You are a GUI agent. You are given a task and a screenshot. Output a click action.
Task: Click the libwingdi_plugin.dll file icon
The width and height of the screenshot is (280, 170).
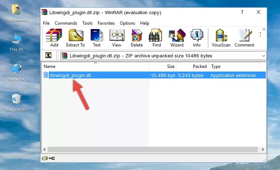[x=46, y=75]
